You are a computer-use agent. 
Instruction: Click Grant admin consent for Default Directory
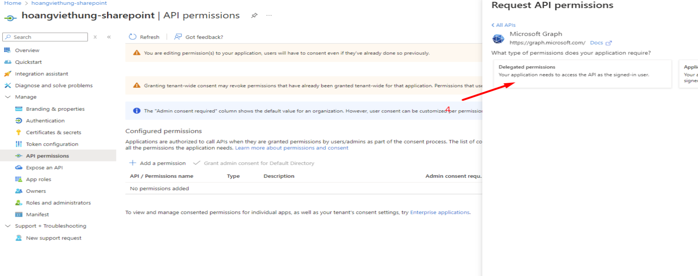[x=254, y=163]
